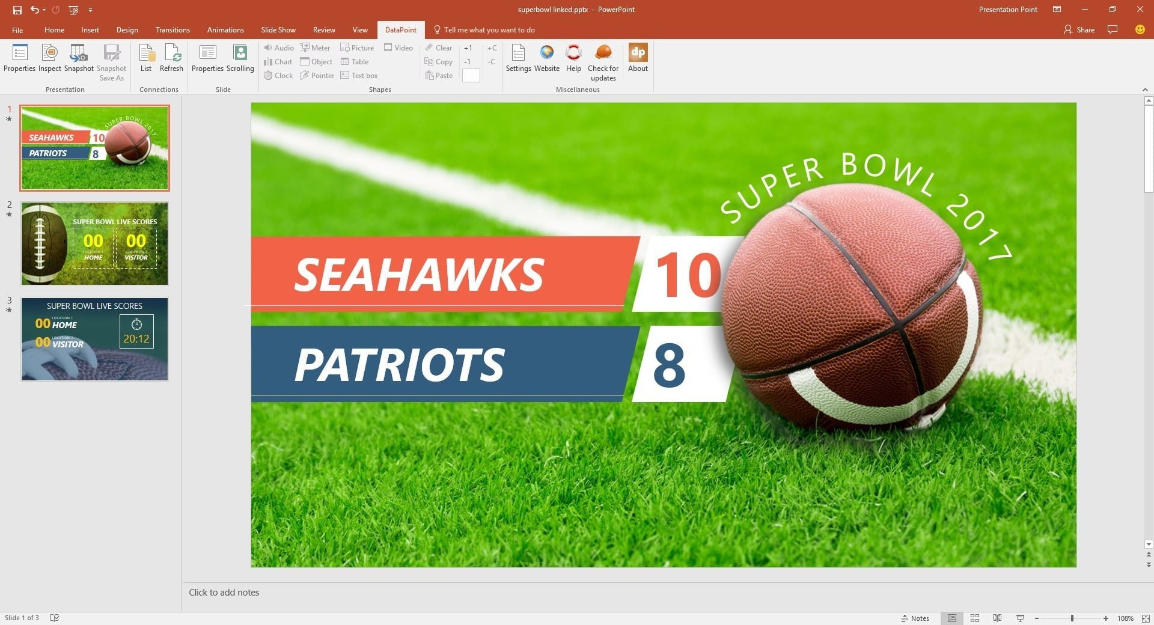Open the Review tab
Viewport: 1154px width, 625px height.
tap(324, 30)
